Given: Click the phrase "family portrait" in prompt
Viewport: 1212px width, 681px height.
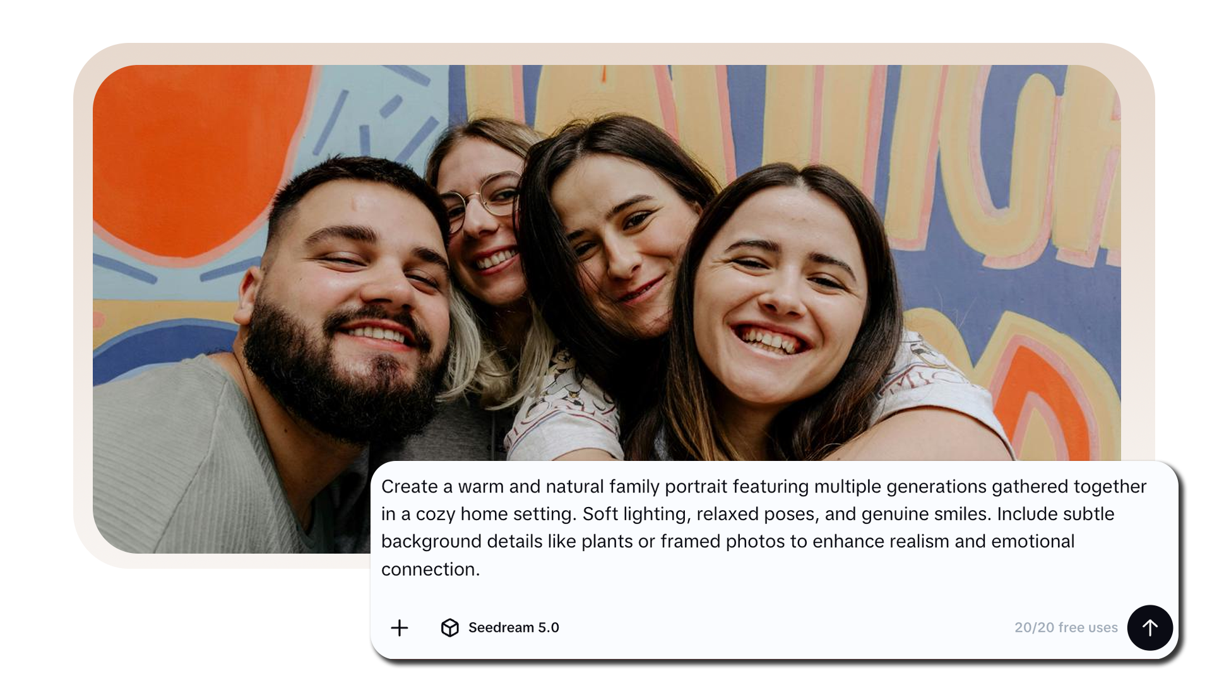Looking at the screenshot, I should (x=668, y=487).
